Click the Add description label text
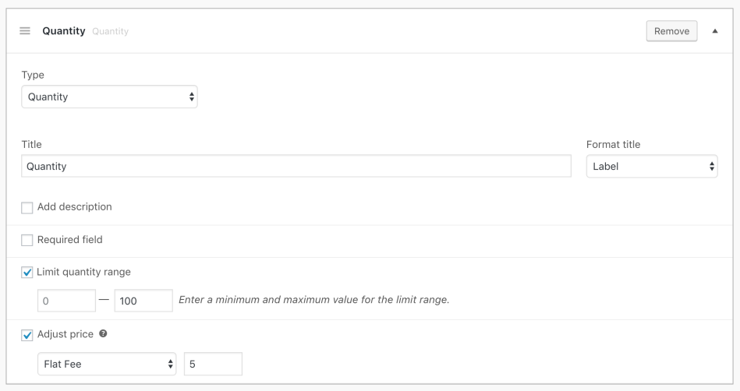Image resolution: width=740 pixels, height=391 pixels. 75,207
